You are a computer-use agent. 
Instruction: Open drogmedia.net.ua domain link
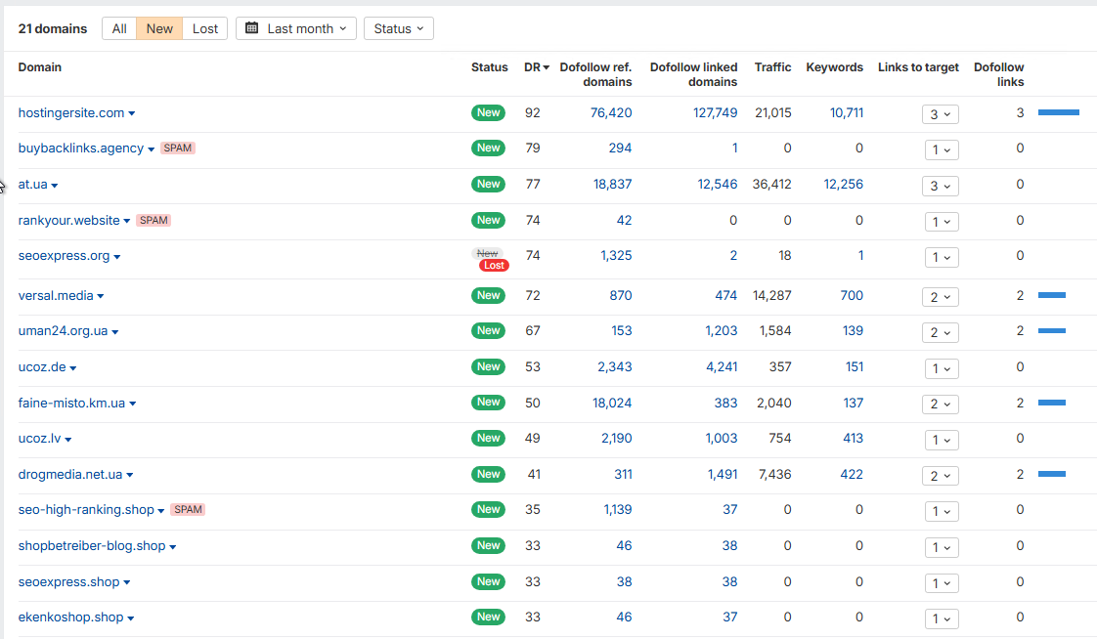[x=70, y=475]
